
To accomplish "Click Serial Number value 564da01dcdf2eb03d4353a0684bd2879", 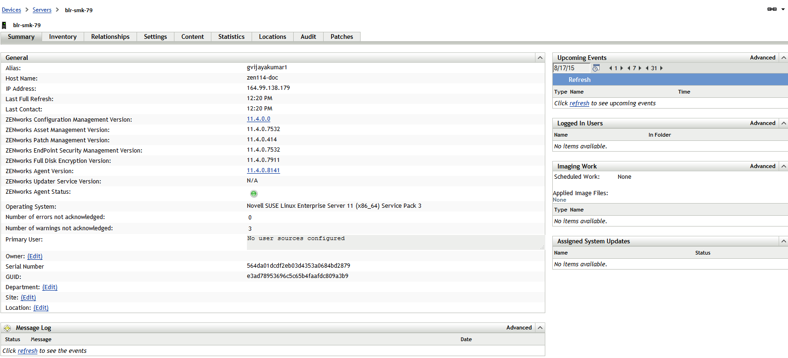I will [298, 266].
